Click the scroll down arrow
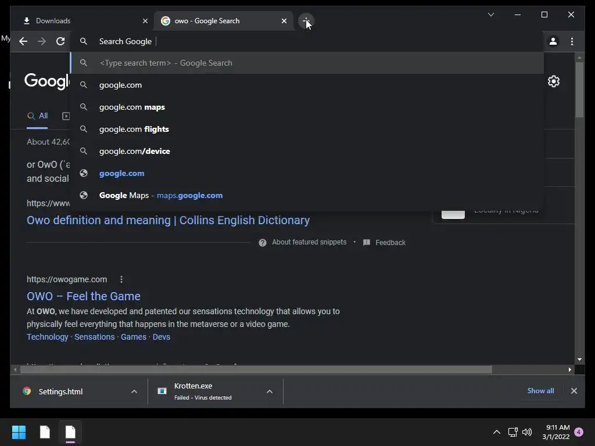 coord(579,359)
